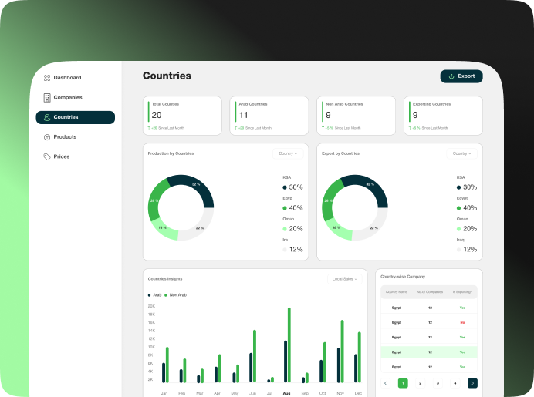Click the Products icon in sidebar
The image size is (534, 397).
pos(47,137)
